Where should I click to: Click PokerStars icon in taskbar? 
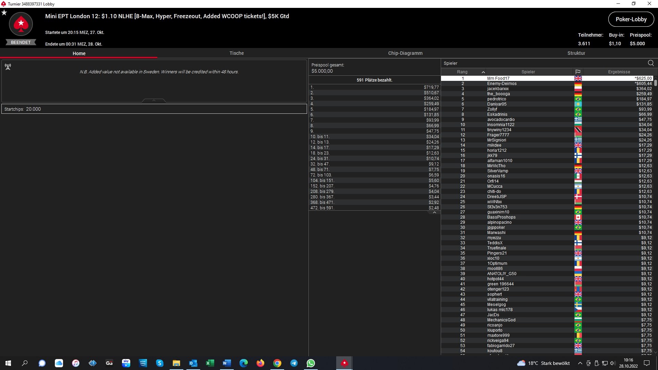tap(344, 363)
